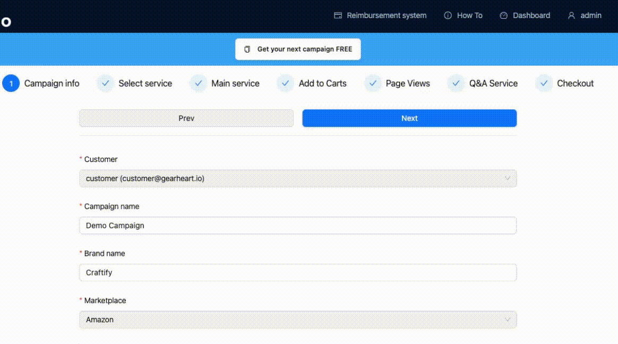Viewport: 618px width, 344px height.
Task: Click the Page Views checkmark icon
Action: click(x=373, y=83)
